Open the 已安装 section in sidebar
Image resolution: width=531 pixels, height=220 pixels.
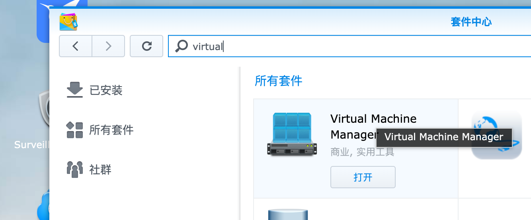pos(94,90)
